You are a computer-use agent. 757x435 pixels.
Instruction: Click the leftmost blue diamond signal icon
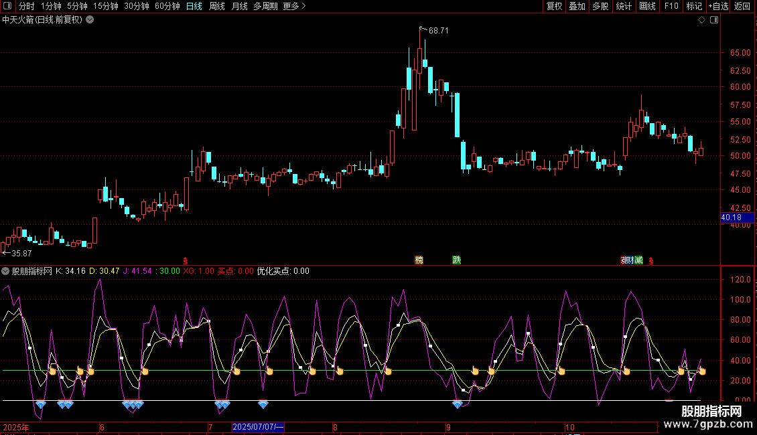tap(41, 404)
